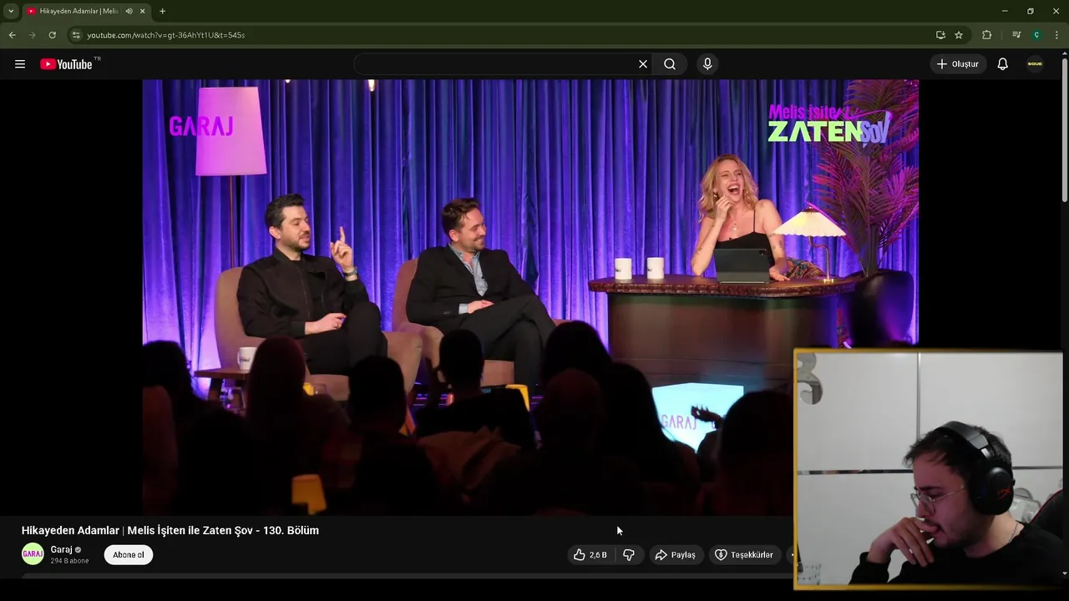This screenshot has height=601, width=1069.
Task: Open the Garaj channel avatar
Action: click(33, 553)
